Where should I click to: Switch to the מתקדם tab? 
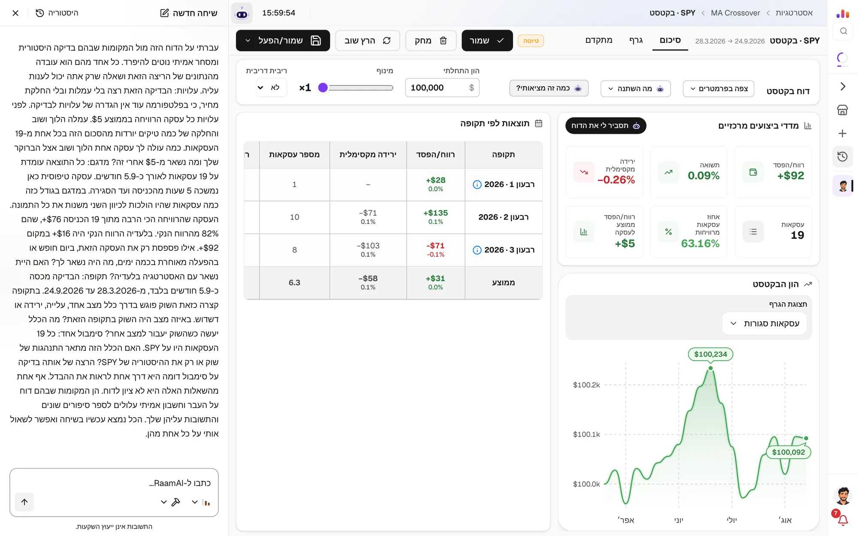pos(599,40)
